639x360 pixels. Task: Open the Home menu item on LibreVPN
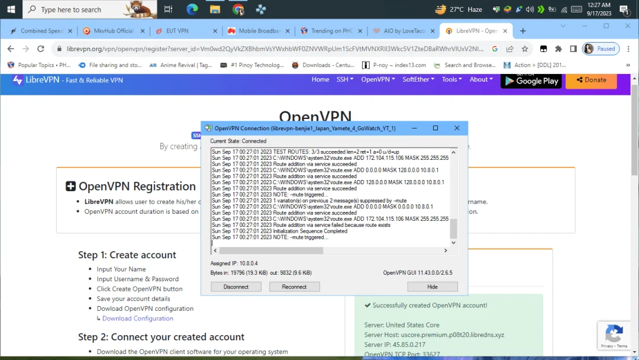(320, 79)
